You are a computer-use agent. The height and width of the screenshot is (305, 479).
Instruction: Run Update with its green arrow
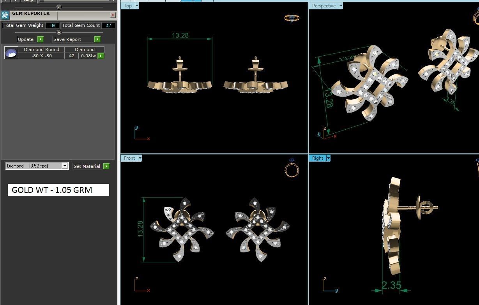[x=41, y=39]
